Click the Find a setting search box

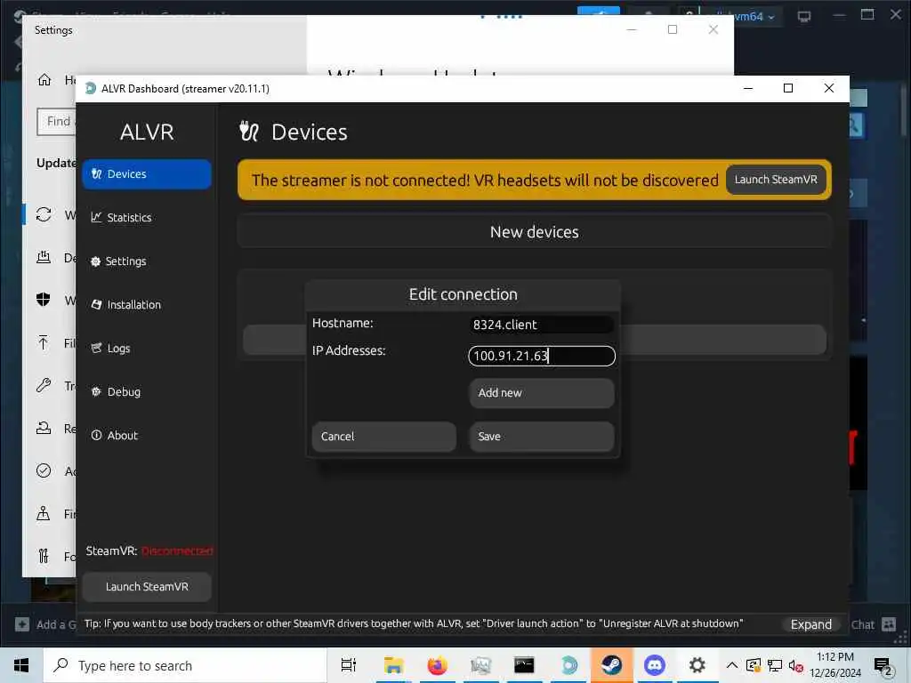(56, 121)
